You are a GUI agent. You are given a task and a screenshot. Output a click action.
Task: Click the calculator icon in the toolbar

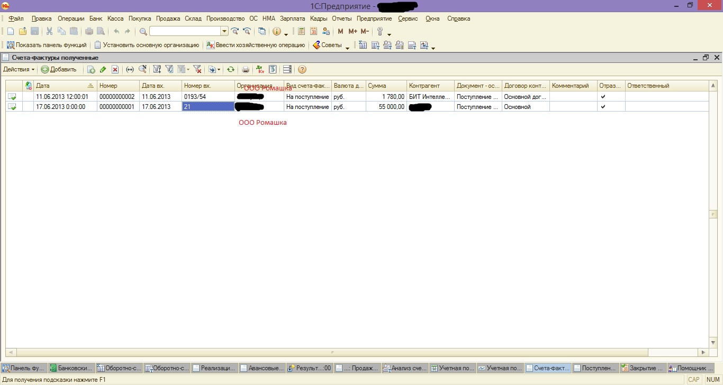click(x=302, y=32)
